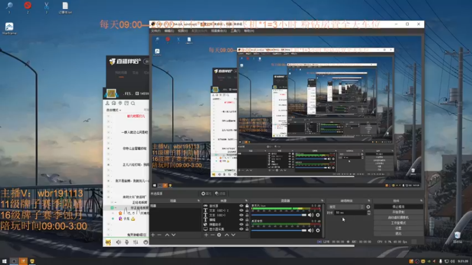The width and height of the screenshot is (472, 265).
Task: Toggle visibility of display capture source
Action: click(241, 229)
